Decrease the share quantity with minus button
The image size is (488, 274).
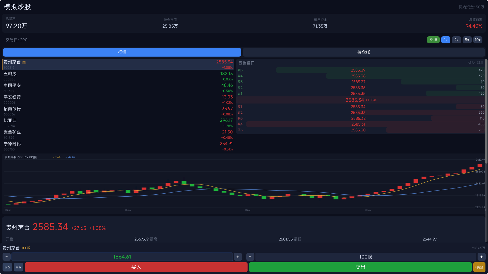[x=250, y=257]
